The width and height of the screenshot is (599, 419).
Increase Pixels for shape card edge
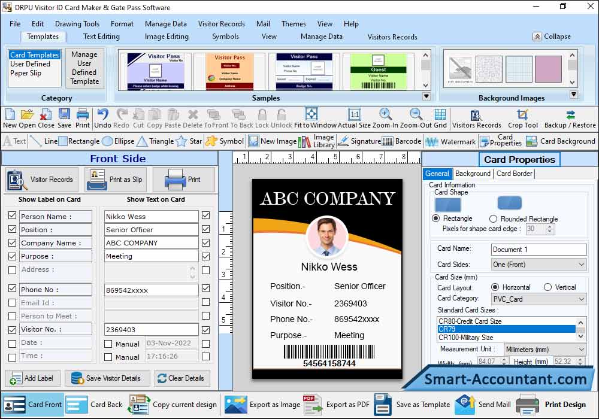pyautogui.click(x=549, y=226)
